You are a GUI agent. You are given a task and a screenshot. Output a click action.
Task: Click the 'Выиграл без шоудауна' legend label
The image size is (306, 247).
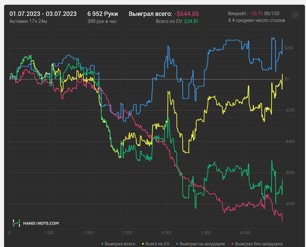point(259,244)
